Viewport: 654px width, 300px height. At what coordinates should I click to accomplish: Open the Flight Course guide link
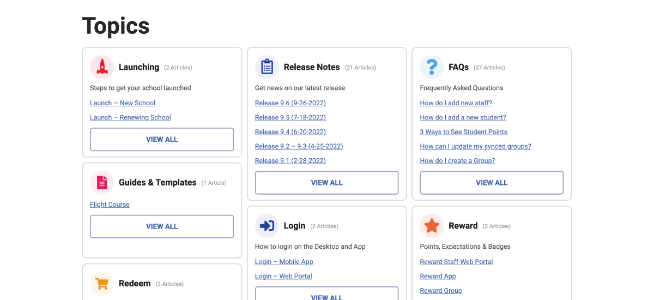[x=110, y=205]
